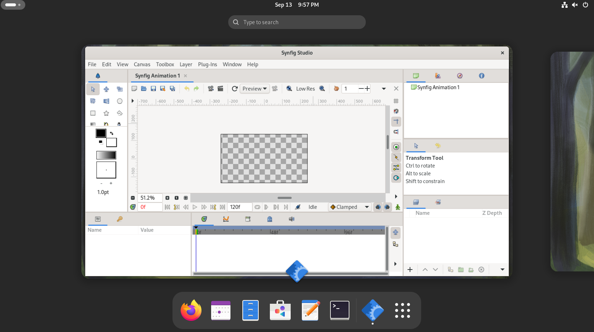Click the Save icon in toolbar
The image size is (594, 332).
coord(153,88)
